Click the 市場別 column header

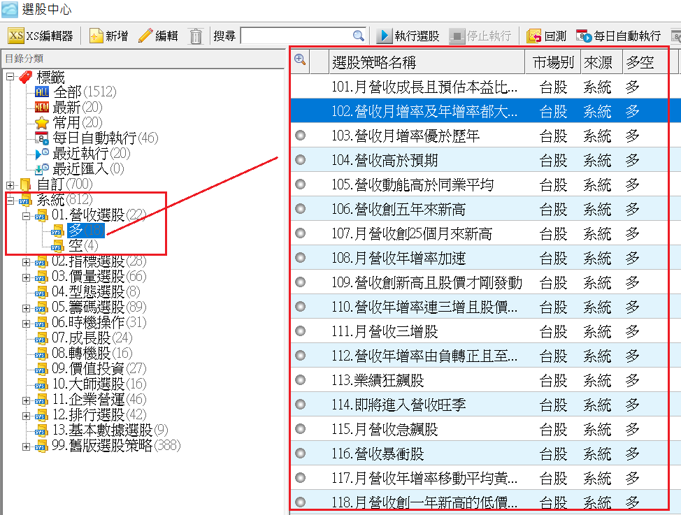[x=552, y=62]
